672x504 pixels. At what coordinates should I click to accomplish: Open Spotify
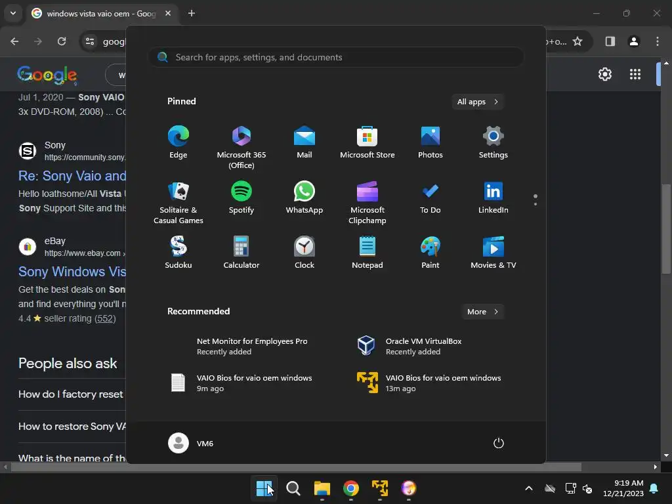[x=241, y=198]
